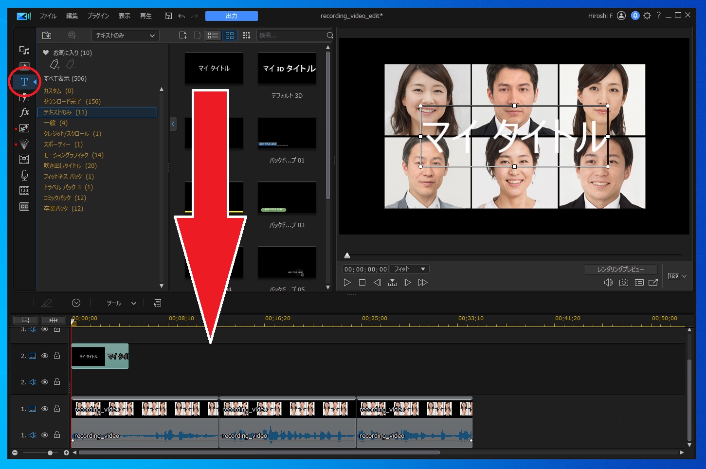The image size is (706, 469).
Task: Open the circled arrow more-functions icon
Action: click(76, 303)
